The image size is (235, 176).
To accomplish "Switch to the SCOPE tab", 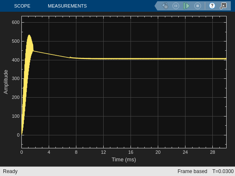I will click(22, 6).
